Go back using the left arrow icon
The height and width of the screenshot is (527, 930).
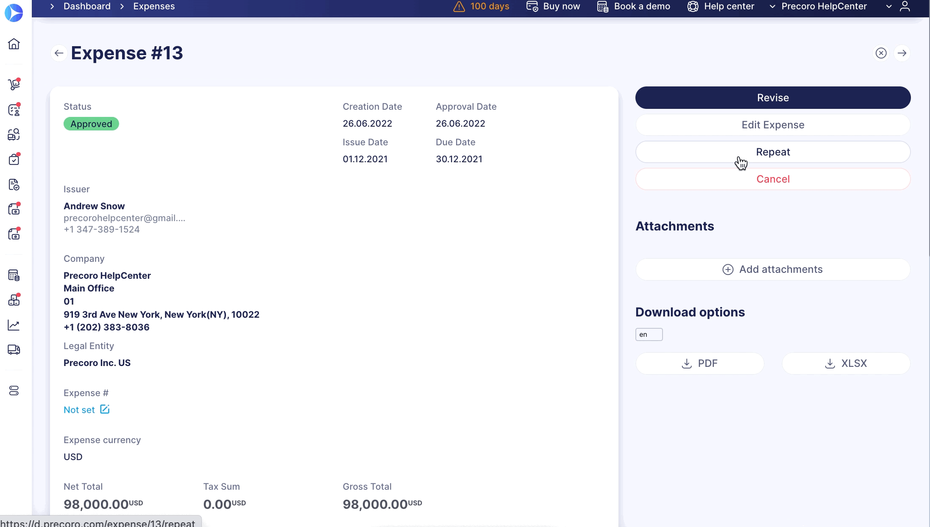pyautogui.click(x=59, y=53)
